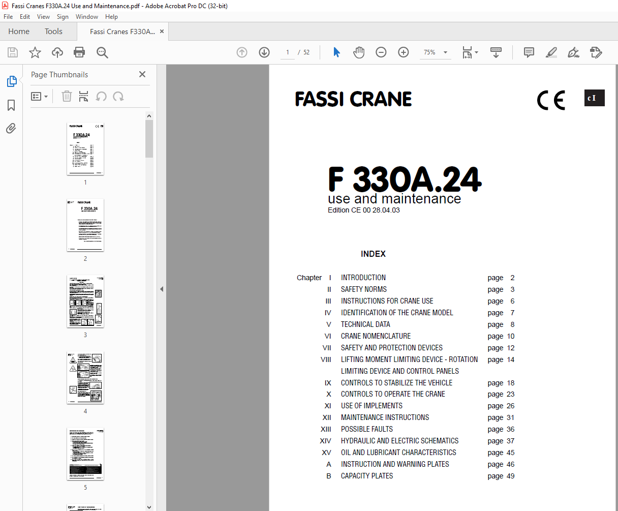Viewport: 618px width, 511px height.
Task: Rotate page counterclockwise
Action: pos(102,96)
